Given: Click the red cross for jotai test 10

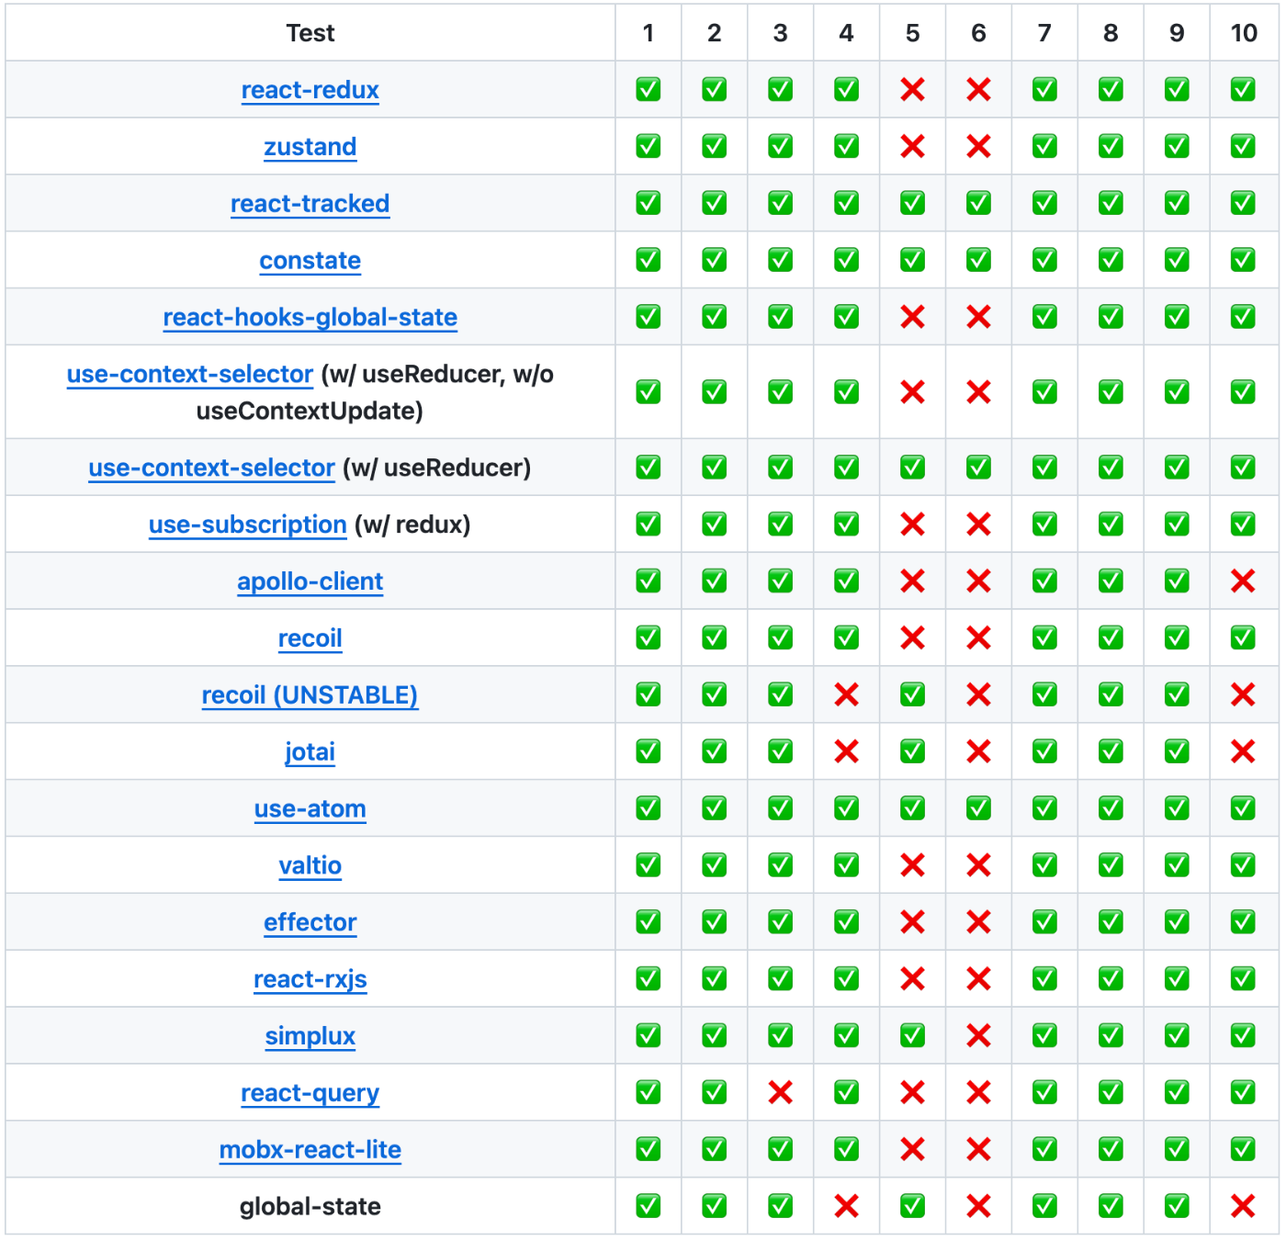Looking at the screenshot, I should point(1243,752).
